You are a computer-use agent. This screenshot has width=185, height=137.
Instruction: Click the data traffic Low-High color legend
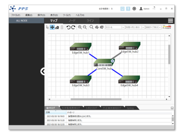tap(167, 27)
